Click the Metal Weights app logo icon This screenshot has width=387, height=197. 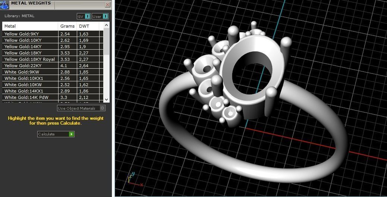4,4
